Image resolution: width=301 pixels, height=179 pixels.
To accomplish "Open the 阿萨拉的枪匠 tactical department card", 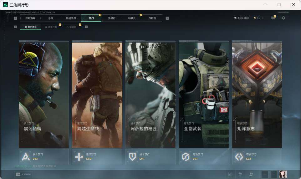I will point(150,94).
